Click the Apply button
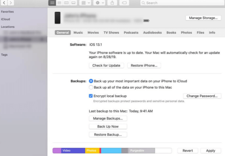This screenshot has width=225, height=156. pos(211,151)
